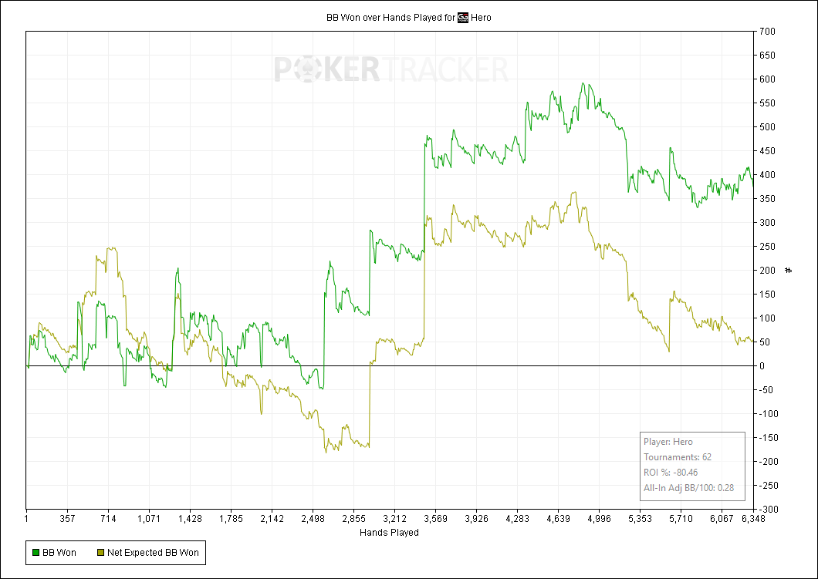The image size is (818, 579).
Task: Click the y-axis tick label -150
Action: click(x=769, y=438)
